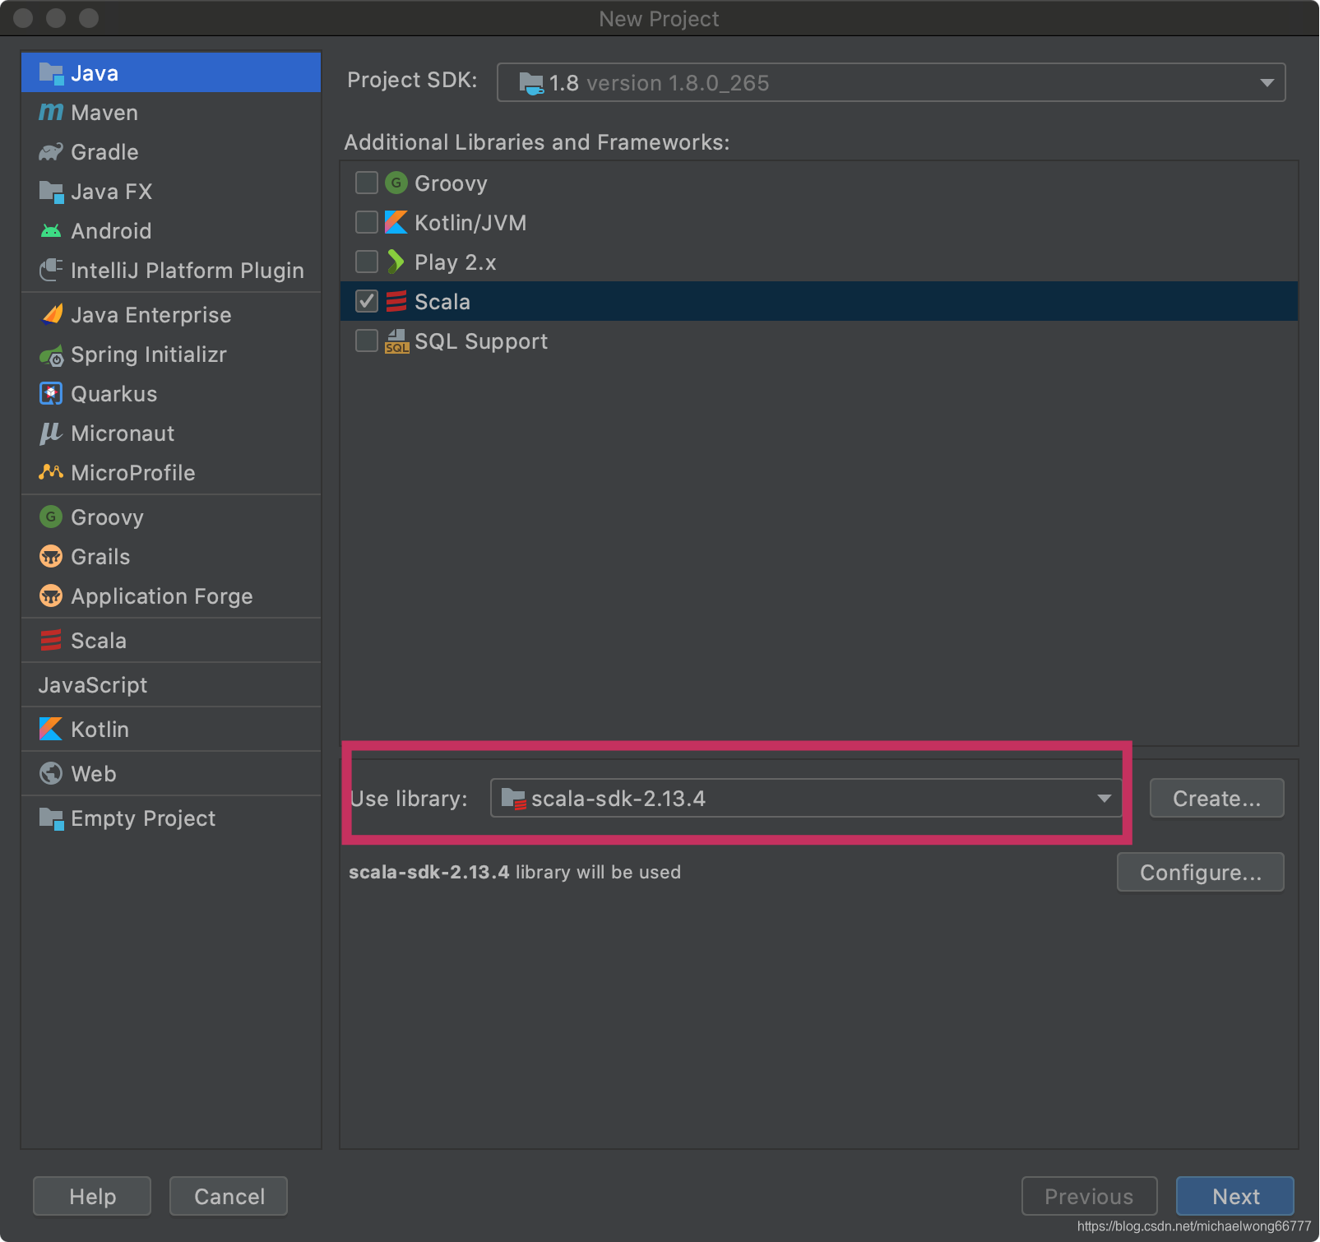Click the Next button
The height and width of the screenshot is (1242, 1320).
[x=1235, y=1196]
